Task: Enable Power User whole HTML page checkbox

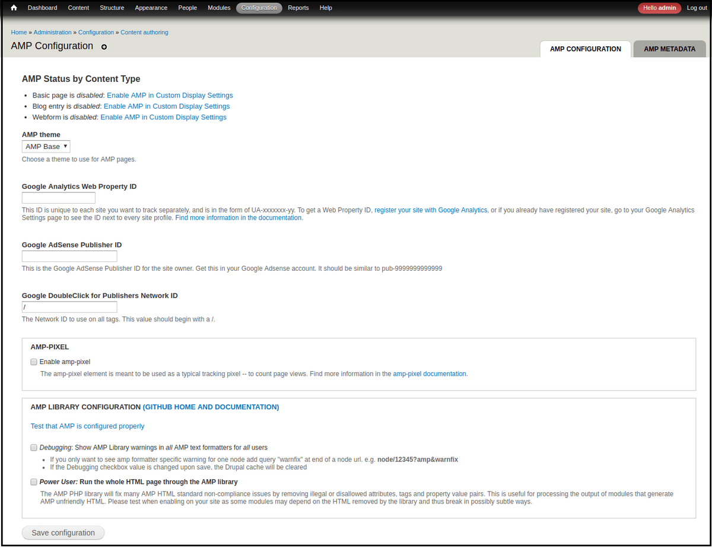Action: [x=34, y=482]
